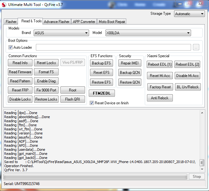Open the Model dropdown showing X00LDA
Screen dimensions: 209x191
pyautogui.click(x=148, y=33)
